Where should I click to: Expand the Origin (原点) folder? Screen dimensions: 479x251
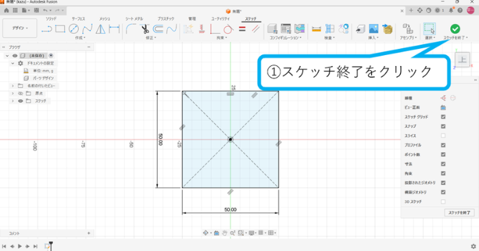pyautogui.click(x=12, y=93)
